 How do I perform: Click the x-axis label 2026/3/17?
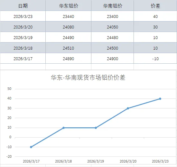31,161
